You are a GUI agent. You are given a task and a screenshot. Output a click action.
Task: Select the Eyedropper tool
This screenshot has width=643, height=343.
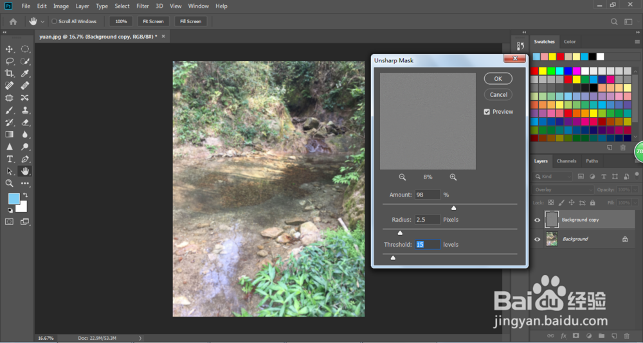click(25, 73)
